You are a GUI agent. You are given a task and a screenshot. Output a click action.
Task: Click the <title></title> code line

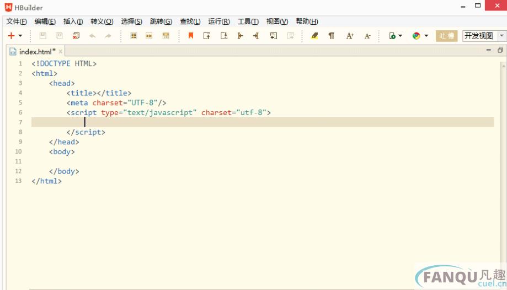pos(99,93)
